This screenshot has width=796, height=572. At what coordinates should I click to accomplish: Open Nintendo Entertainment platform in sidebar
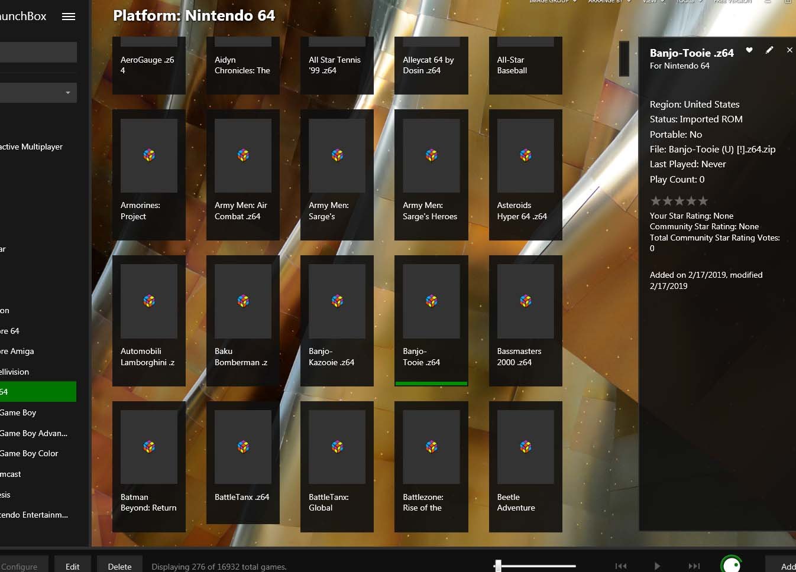[38, 515]
